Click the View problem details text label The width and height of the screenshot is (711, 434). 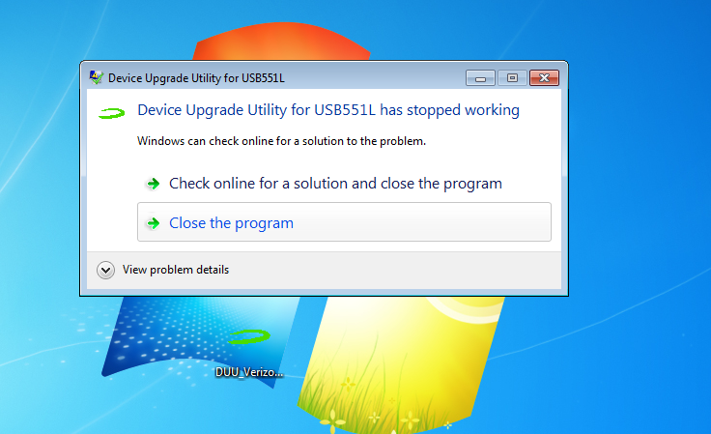click(176, 270)
